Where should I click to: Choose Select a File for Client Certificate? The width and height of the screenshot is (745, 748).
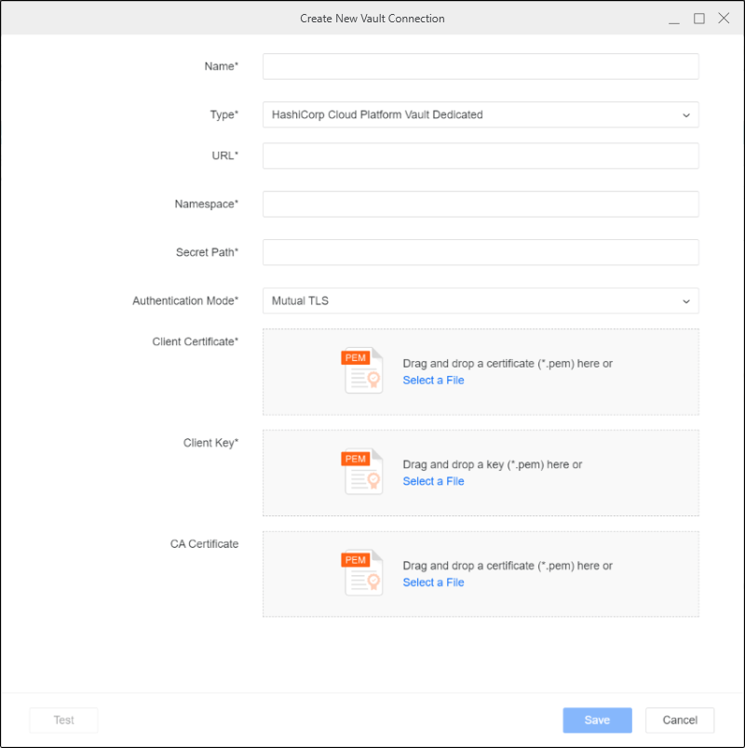point(433,381)
